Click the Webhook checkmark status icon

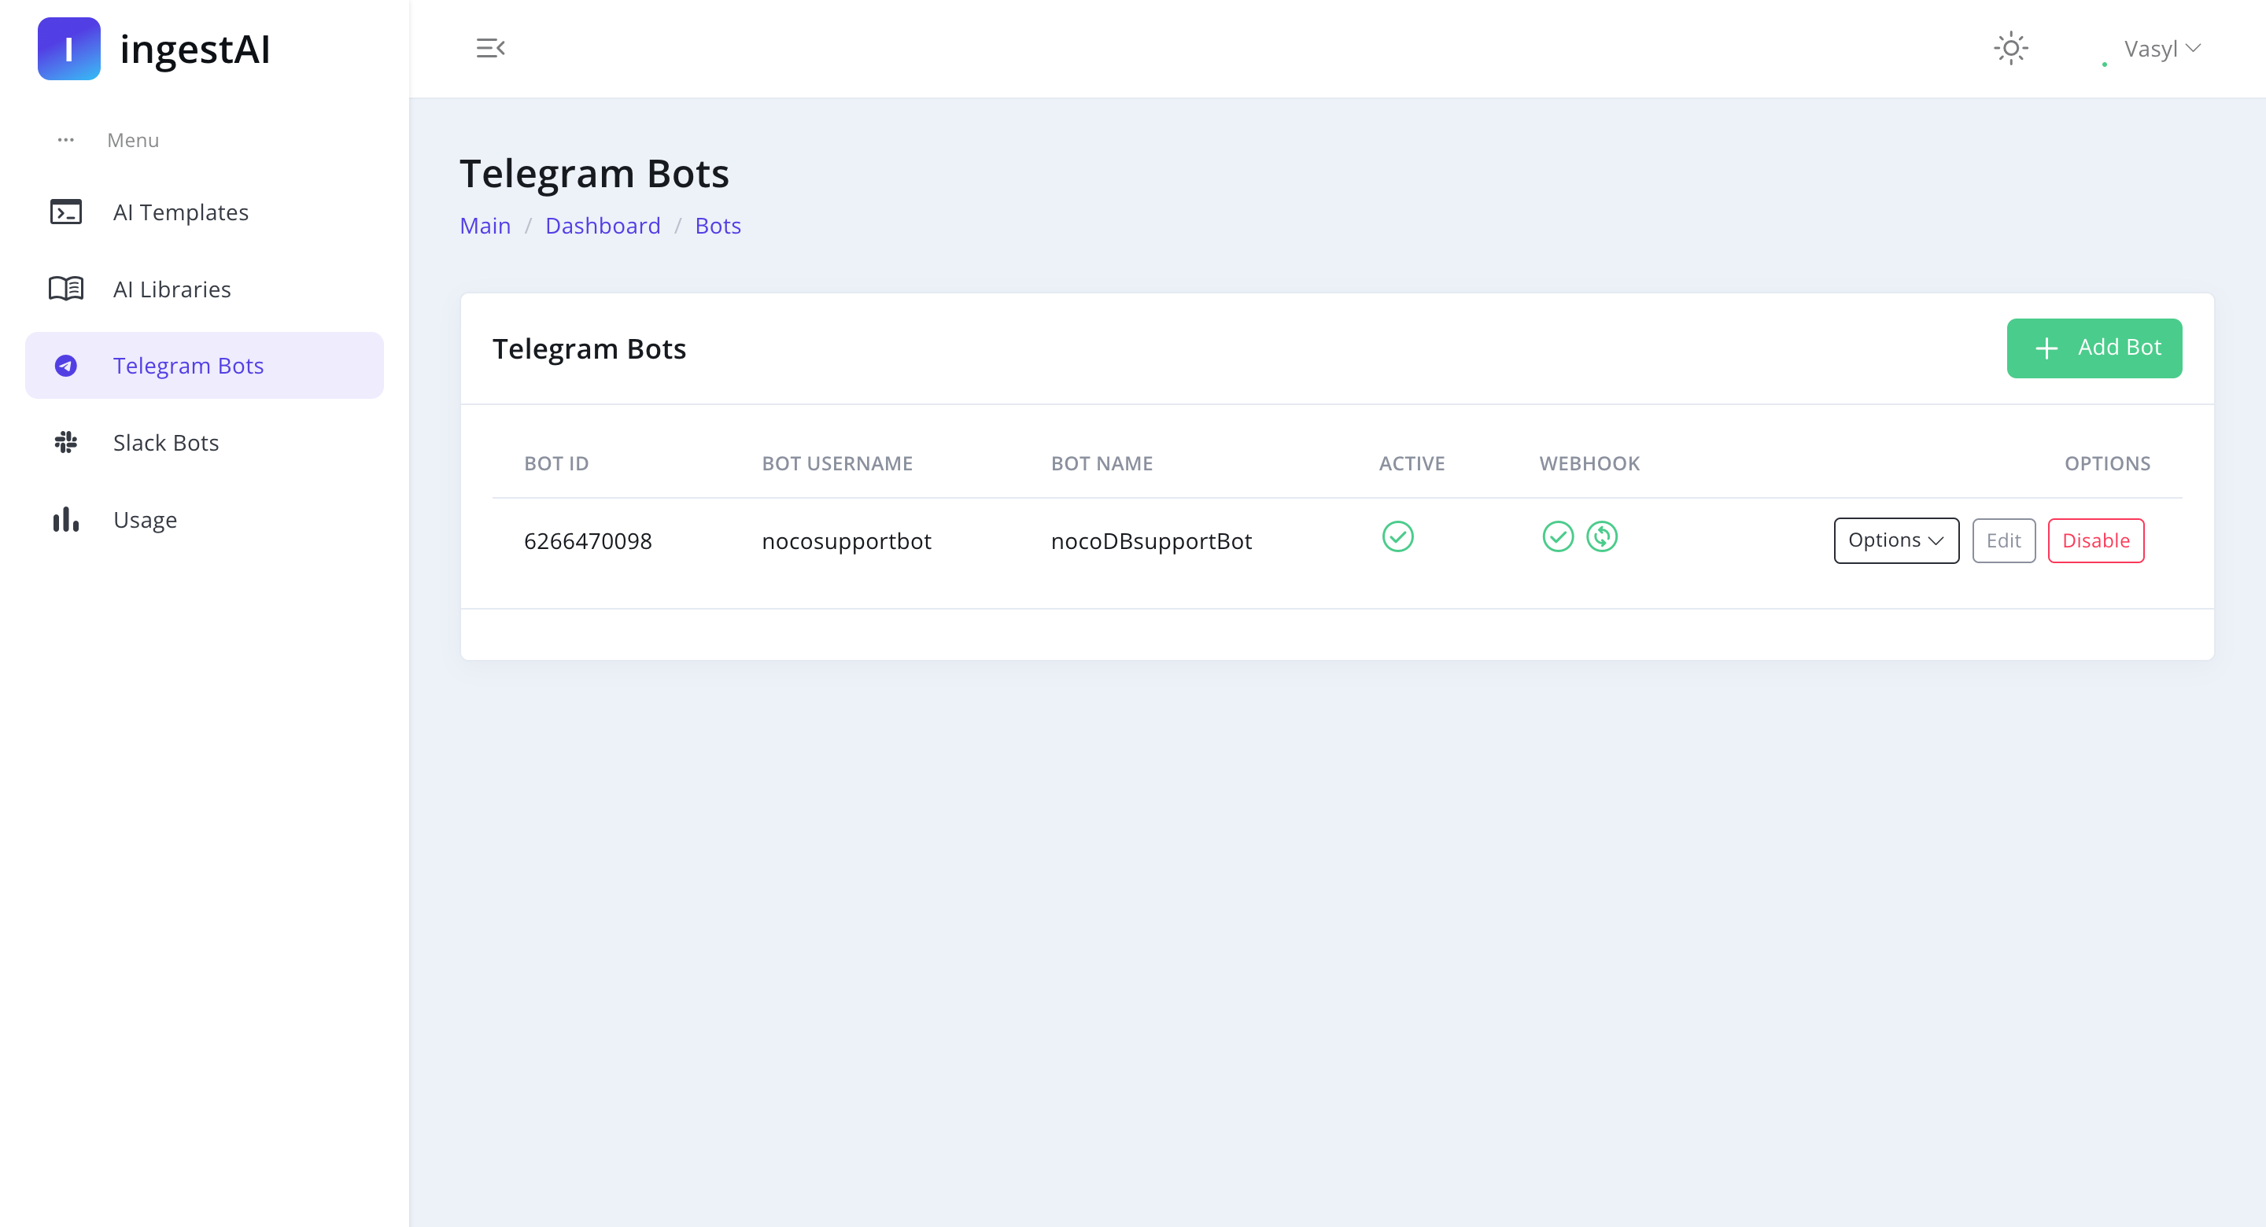point(1557,536)
